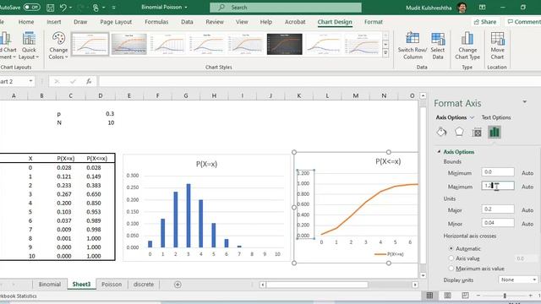Switch to Page Break Preview icon
The height and width of the screenshot is (304, 541).
(x=465, y=296)
